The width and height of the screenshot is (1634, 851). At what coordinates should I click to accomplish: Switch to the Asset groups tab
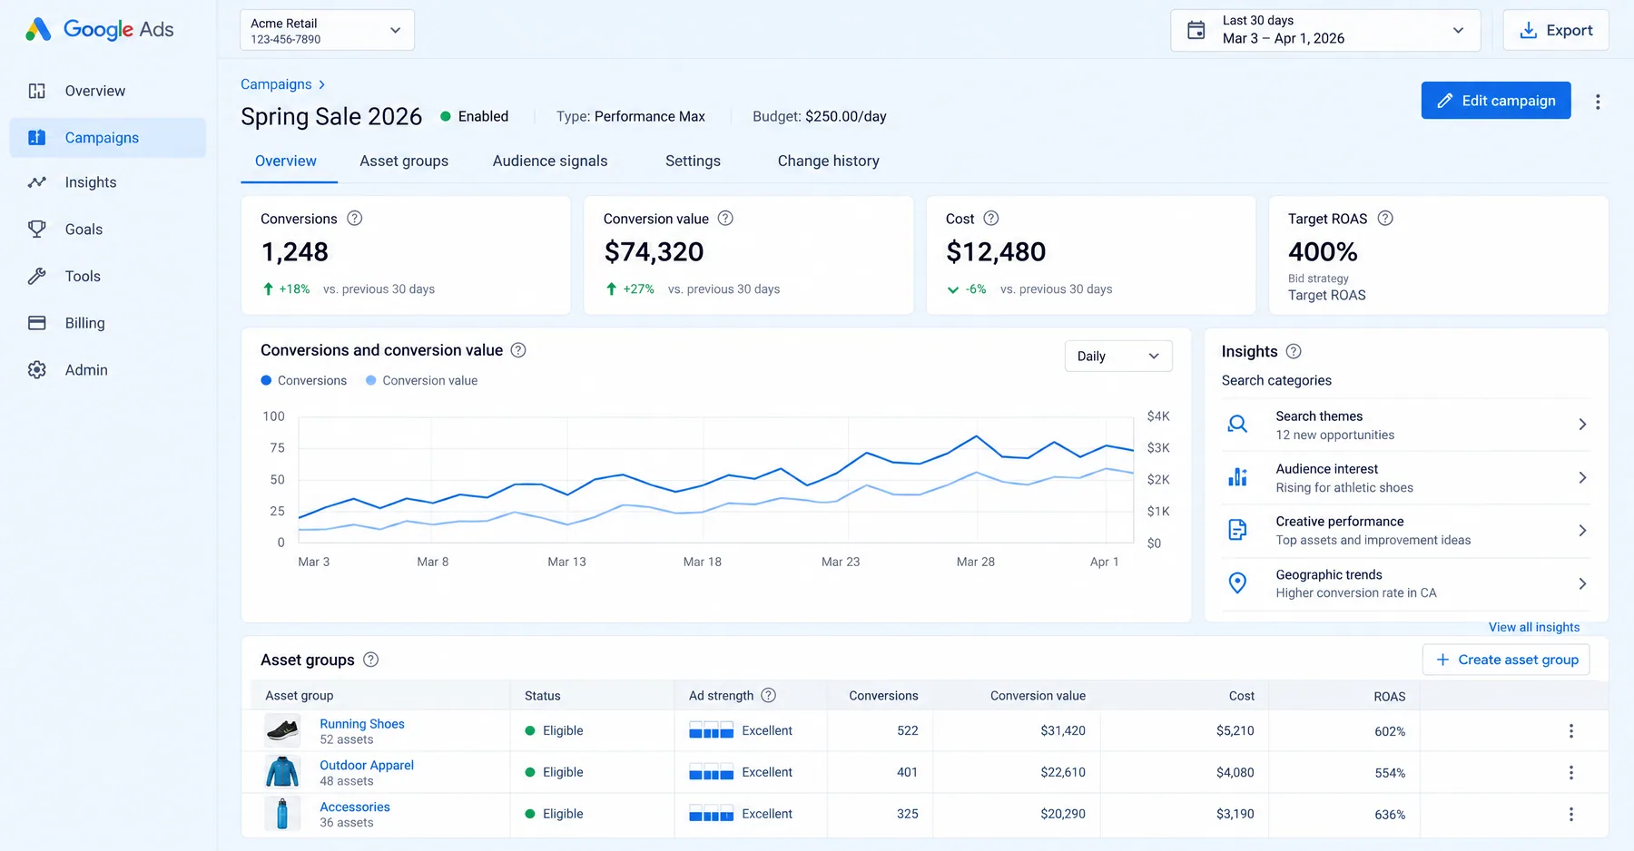point(404,161)
